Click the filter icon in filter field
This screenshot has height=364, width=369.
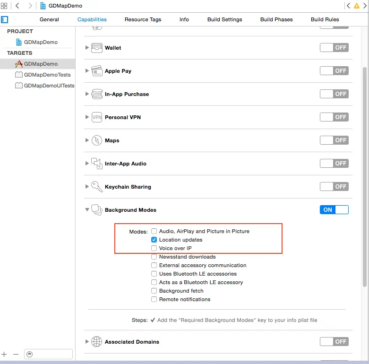tap(29, 354)
